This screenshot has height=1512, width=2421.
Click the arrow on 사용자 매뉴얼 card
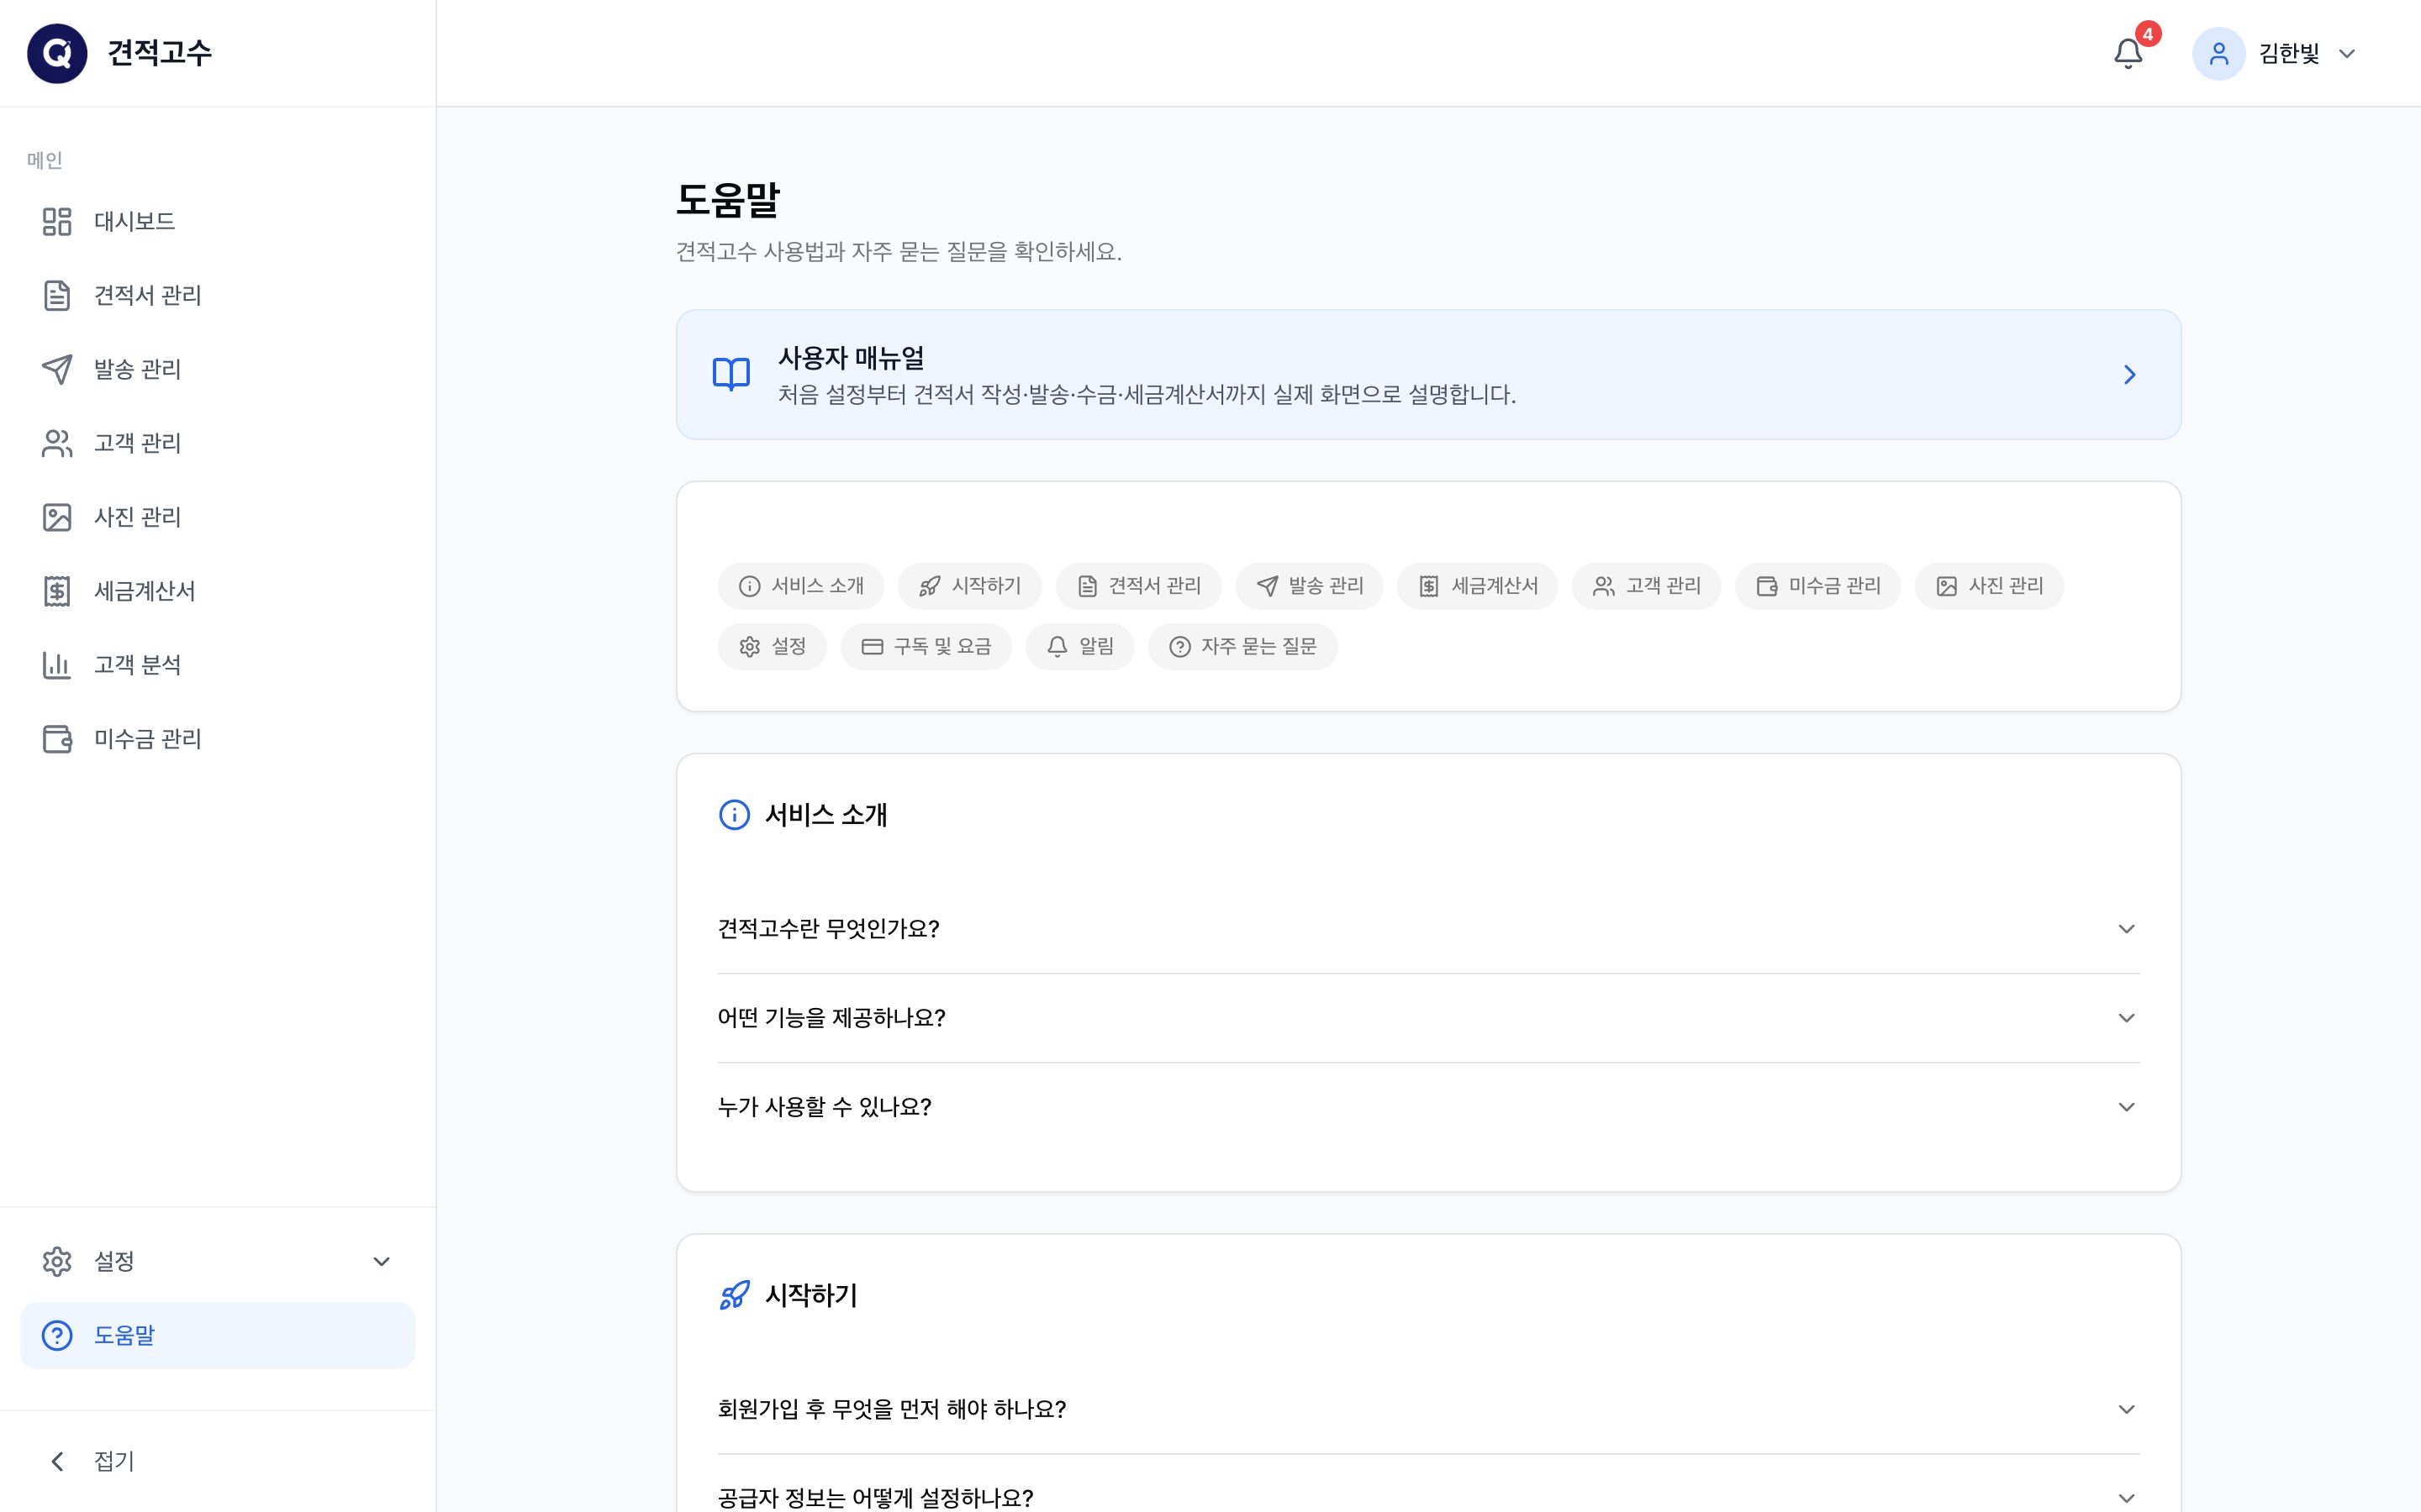pos(2128,374)
